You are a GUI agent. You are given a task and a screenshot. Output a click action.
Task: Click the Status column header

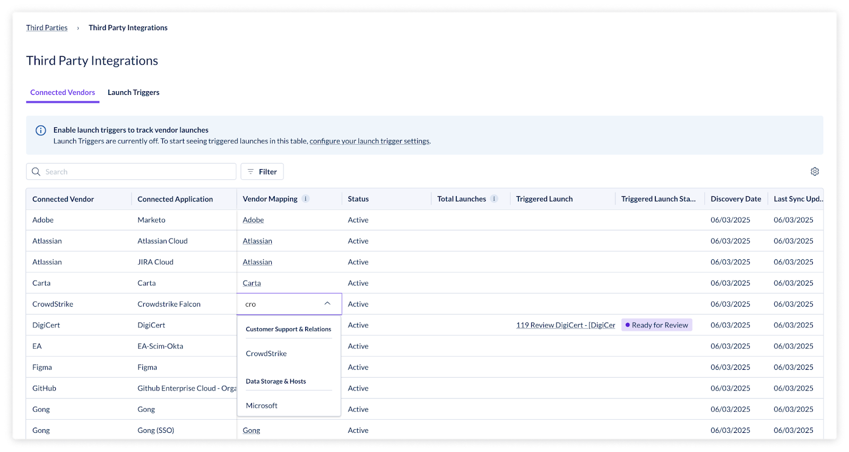(x=358, y=199)
